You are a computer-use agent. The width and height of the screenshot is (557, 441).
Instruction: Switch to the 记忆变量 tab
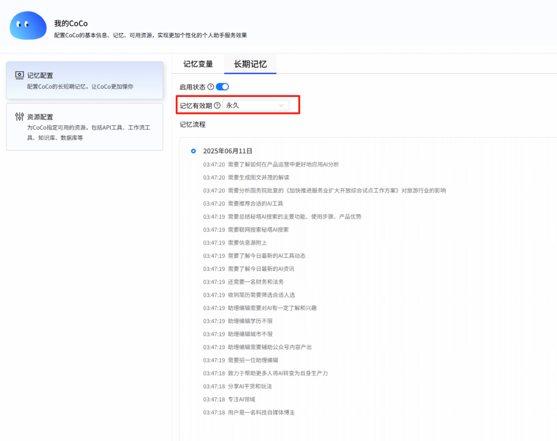(x=198, y=64)
